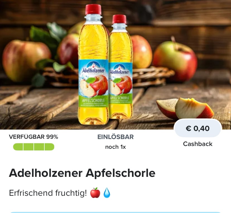The width and height of the screenshot is (231, 213).
Task: Click the sliced apple wedges in photo
Action: (x=185, y=109)
